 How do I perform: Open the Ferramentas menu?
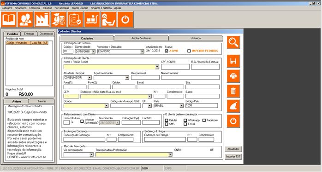(62, 8)
